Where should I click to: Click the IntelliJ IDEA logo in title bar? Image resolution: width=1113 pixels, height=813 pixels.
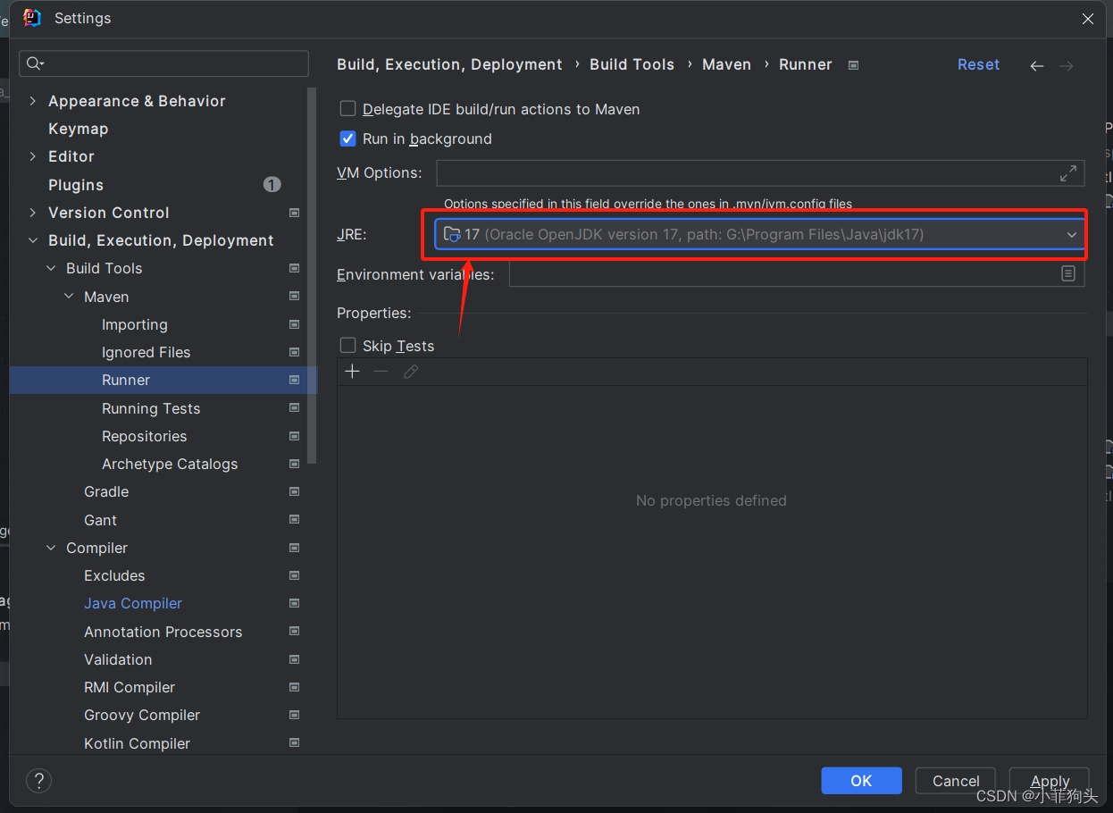click(32, 18)
